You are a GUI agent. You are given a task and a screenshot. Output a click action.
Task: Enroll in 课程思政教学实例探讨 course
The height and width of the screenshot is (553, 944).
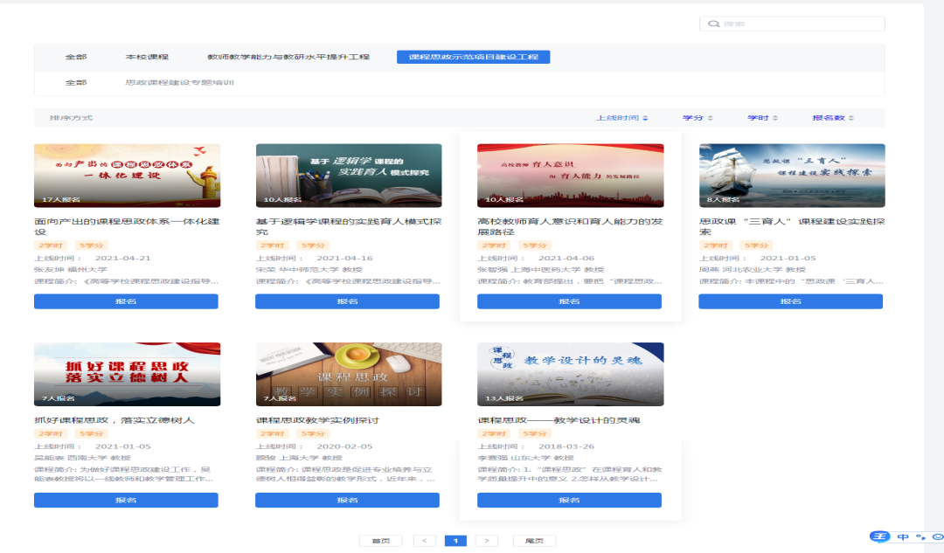(x=347, y=500)
